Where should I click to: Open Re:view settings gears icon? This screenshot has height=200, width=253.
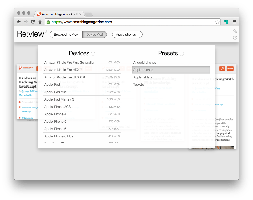click(235, 31)
